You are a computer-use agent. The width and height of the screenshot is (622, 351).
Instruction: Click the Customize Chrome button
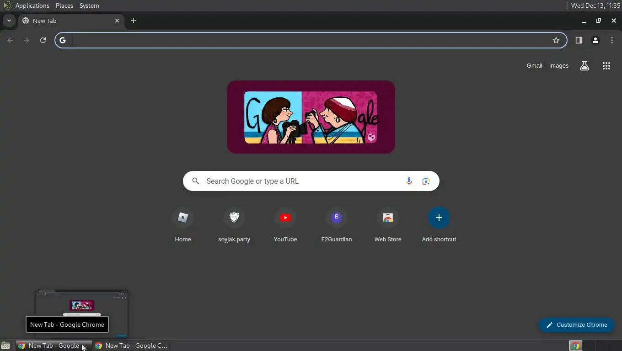pyautogui.click(x=576, y=325)
